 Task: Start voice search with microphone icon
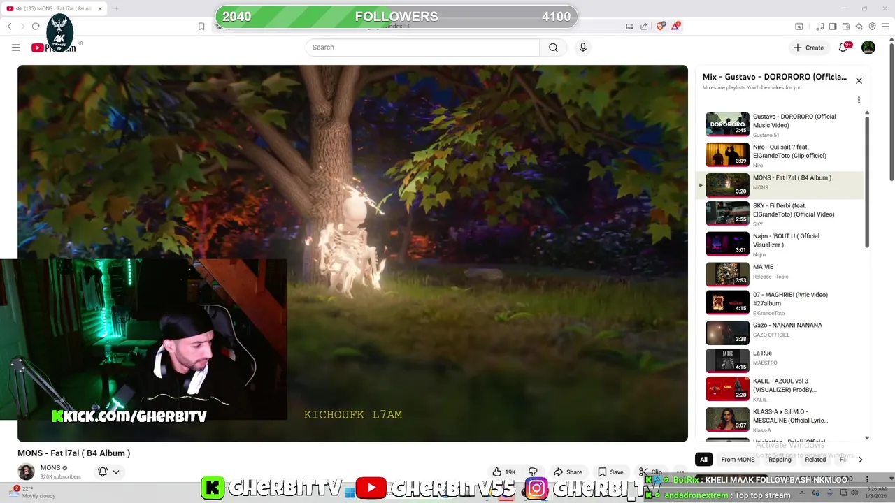click(x=582, y=48)
